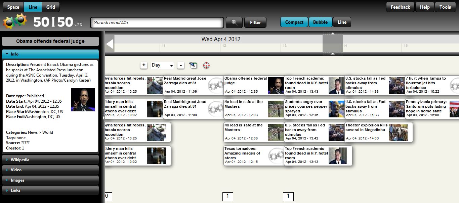Image resolution: width=459 pixels, height=203 pixels.
Task: Click the 12 hour mark on the timeline
Action: coord(224,46)
